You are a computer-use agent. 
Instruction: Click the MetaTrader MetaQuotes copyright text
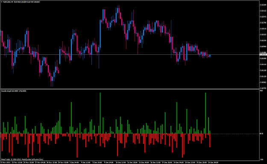coord(22,159)
